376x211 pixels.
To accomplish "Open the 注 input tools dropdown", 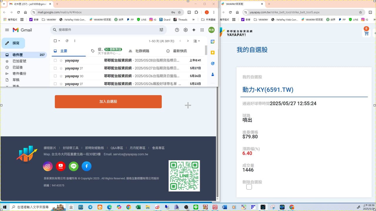I will tap(197, 41).
